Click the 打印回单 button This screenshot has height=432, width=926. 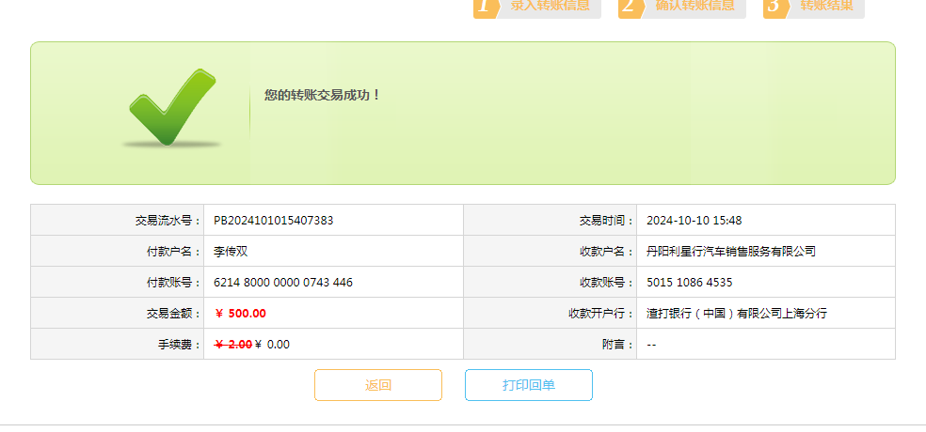pos(528,385)
